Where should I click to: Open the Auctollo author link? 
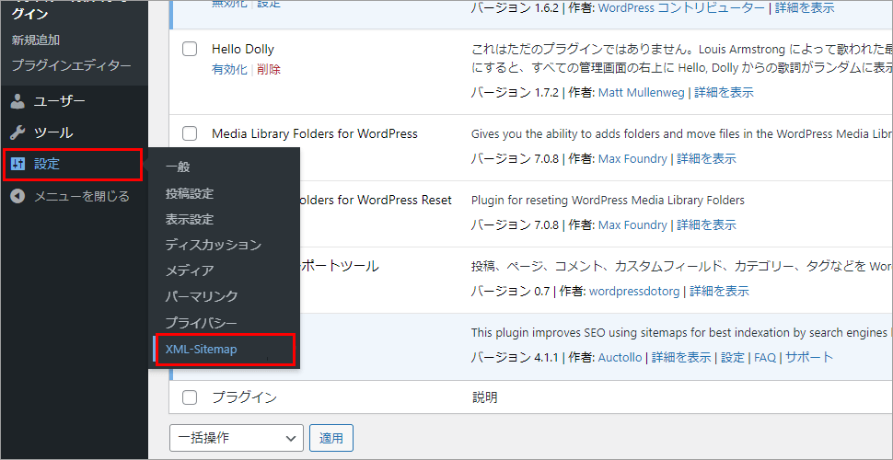(620, 358)
